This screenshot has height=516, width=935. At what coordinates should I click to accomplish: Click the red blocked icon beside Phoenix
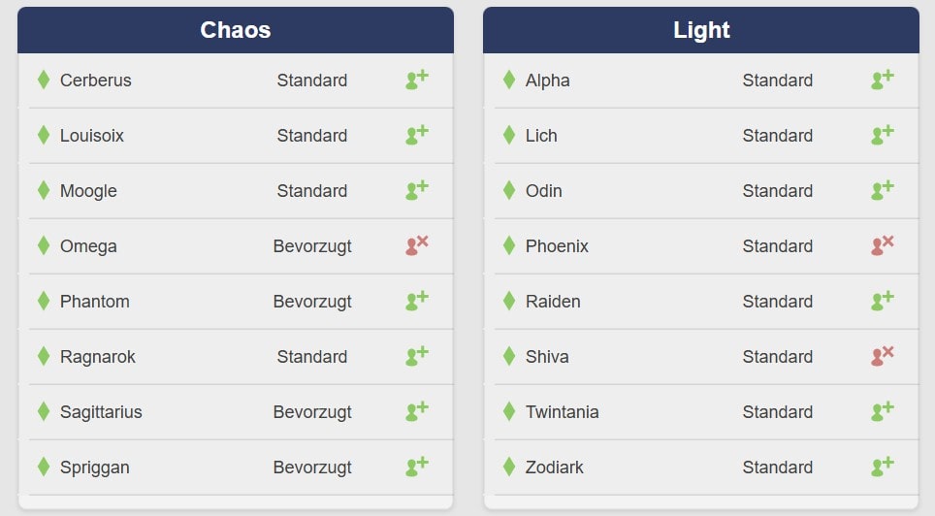point(883,245)
